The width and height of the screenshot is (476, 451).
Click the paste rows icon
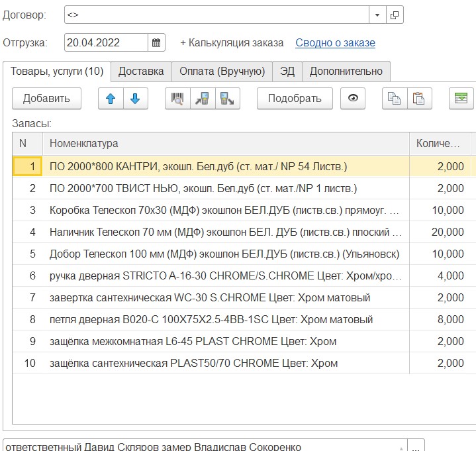[418, 99]
